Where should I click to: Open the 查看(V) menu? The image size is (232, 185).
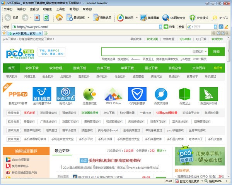tap(34, 9)
